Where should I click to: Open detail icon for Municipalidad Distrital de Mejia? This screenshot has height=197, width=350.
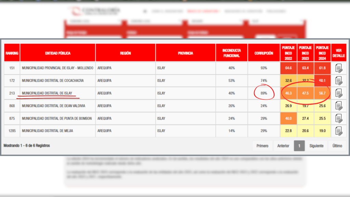pyautogui.click(x=338, y=131)
